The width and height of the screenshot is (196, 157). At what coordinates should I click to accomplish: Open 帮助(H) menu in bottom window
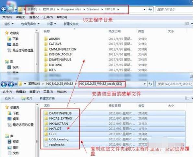point(62,92)
